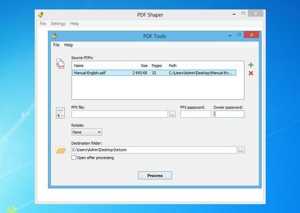Click the green plus add PDF icon
The width and height of the screenshot is (300, 213).
click(251, 65)
